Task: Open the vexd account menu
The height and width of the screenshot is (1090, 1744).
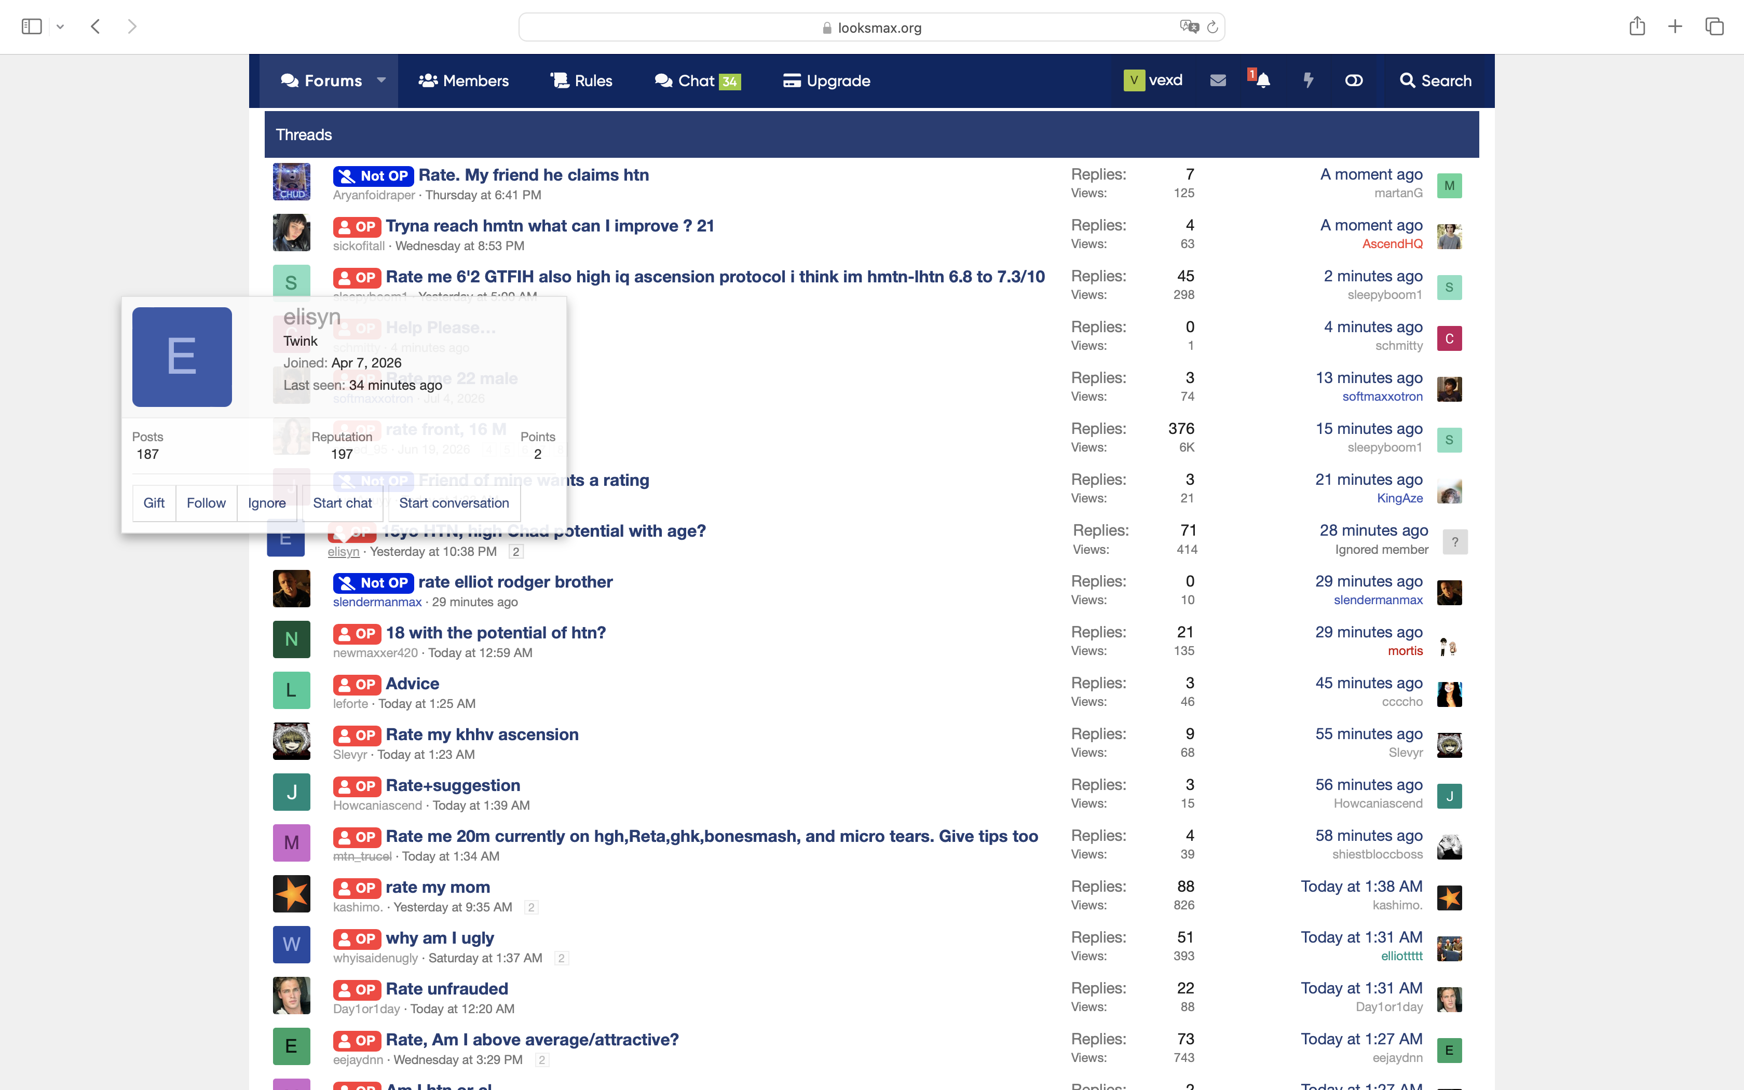Action: pos(1153,80)
